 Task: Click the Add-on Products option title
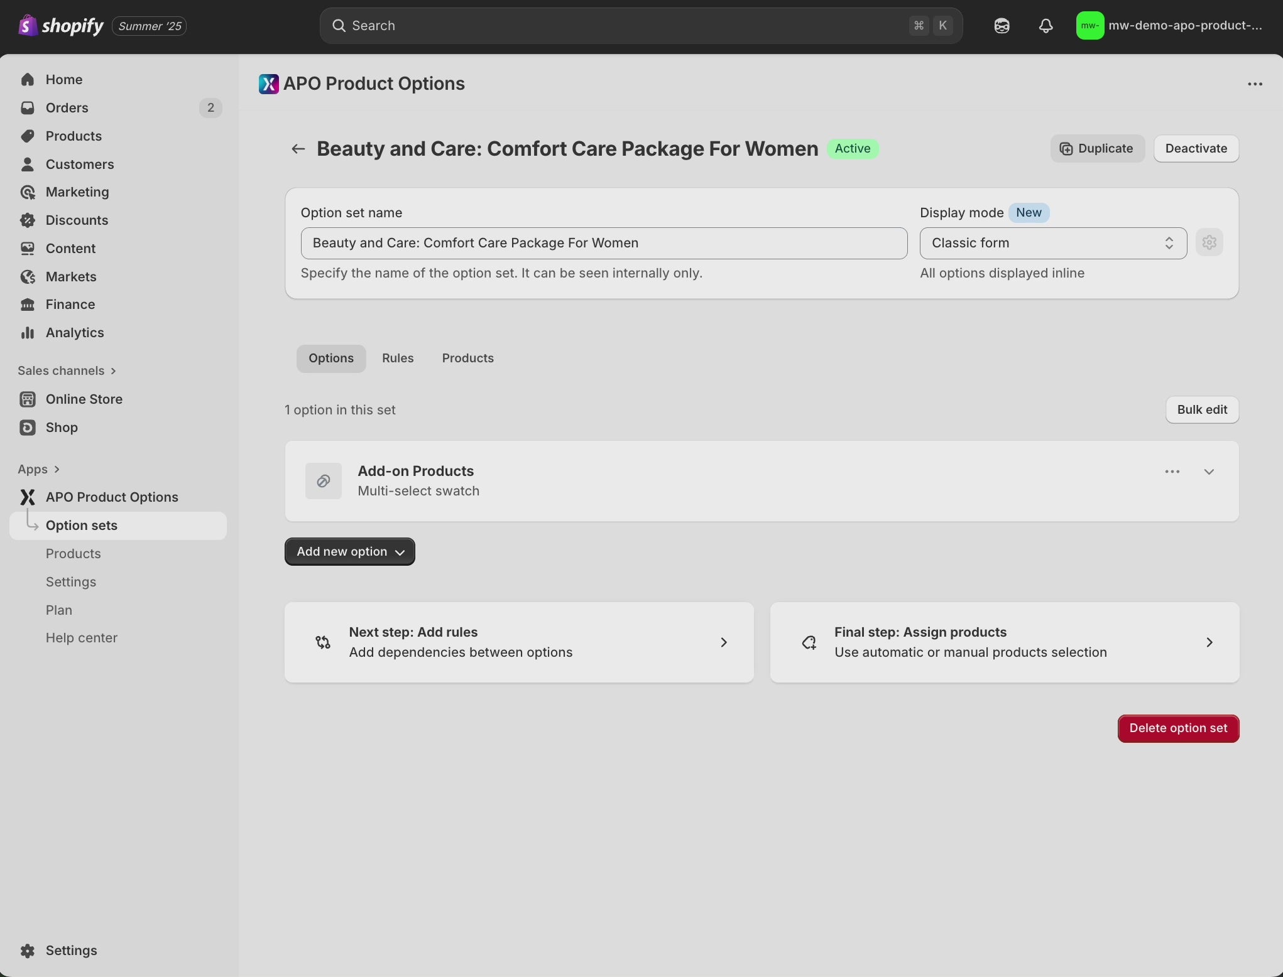[x=415, y=471]
